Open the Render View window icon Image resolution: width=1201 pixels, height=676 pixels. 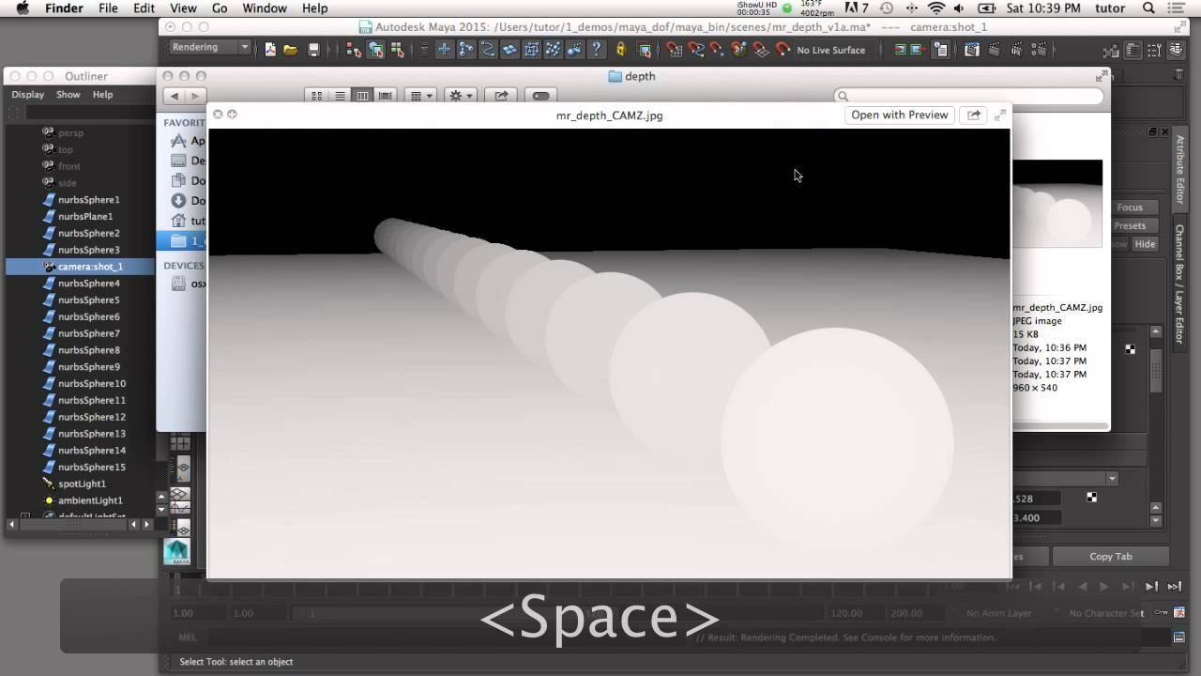(x=972, y=50)
